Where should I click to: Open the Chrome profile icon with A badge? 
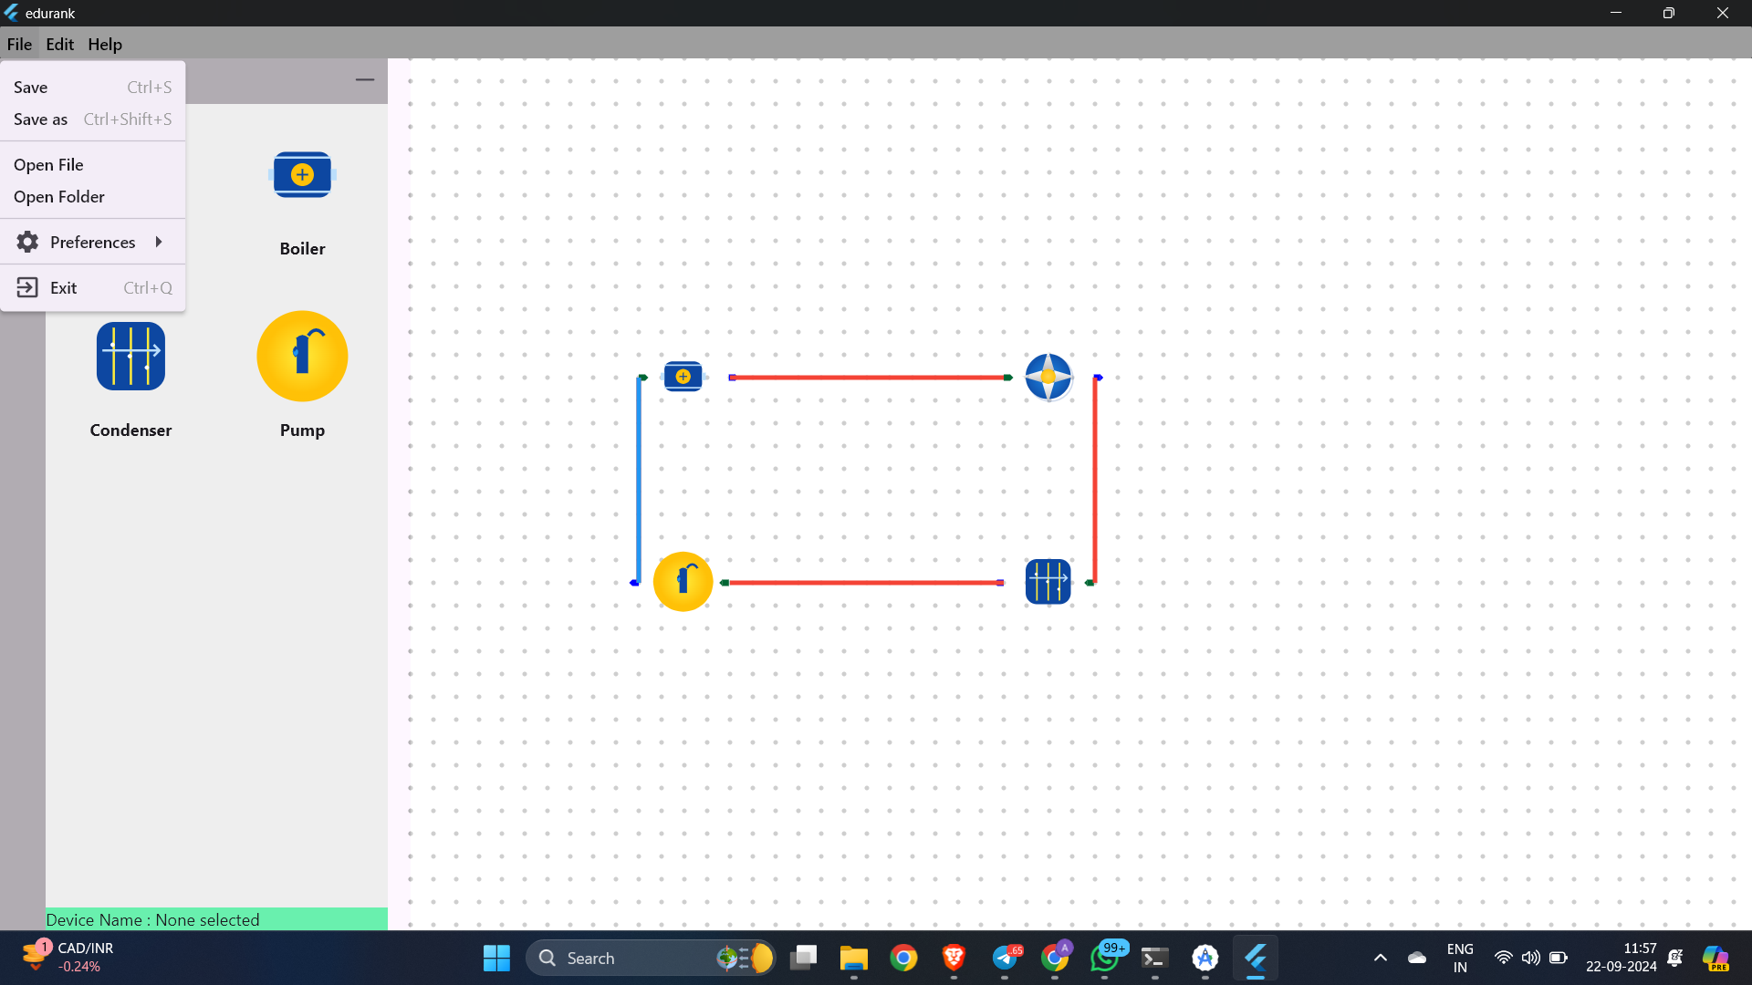click(1055, 958)
